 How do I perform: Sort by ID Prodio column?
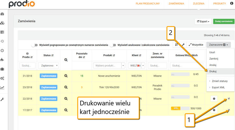pos(27,55)
